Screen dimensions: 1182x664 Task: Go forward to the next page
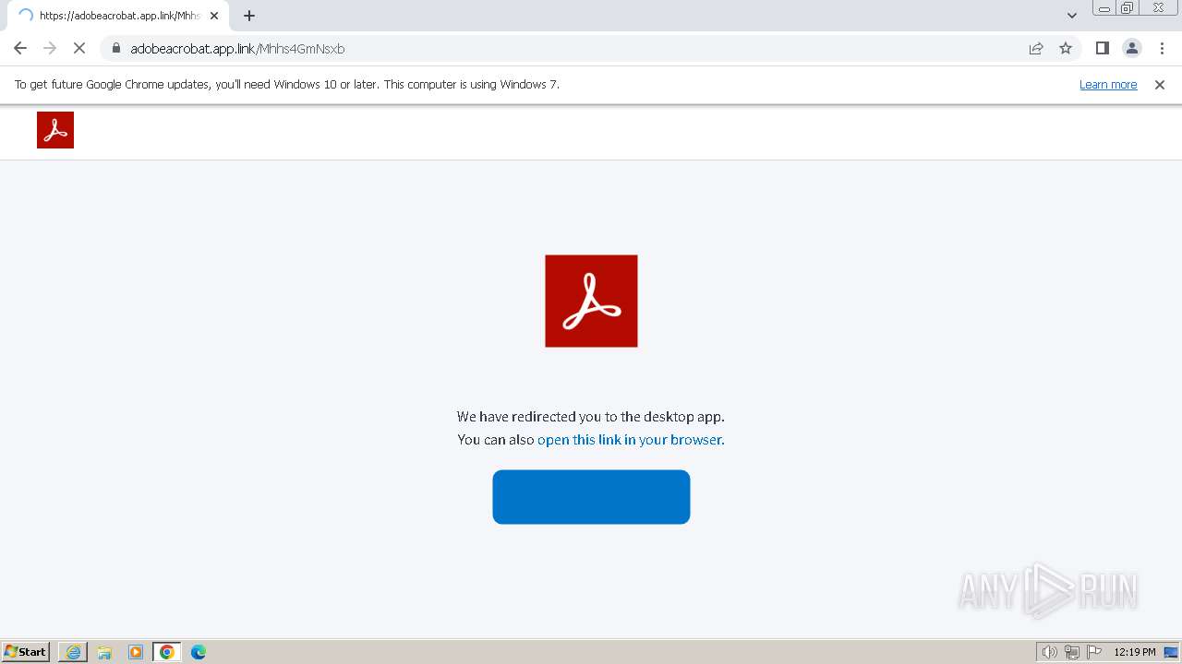pos(50,48)
